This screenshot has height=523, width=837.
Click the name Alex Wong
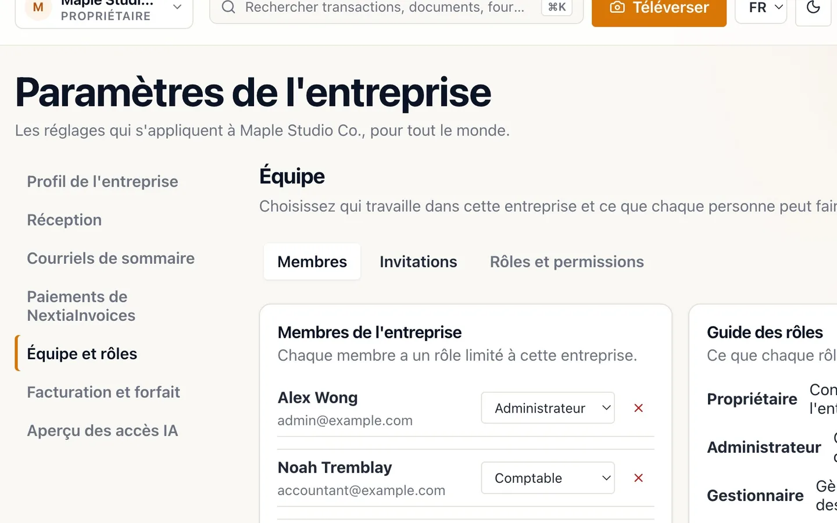pos(317,397)
